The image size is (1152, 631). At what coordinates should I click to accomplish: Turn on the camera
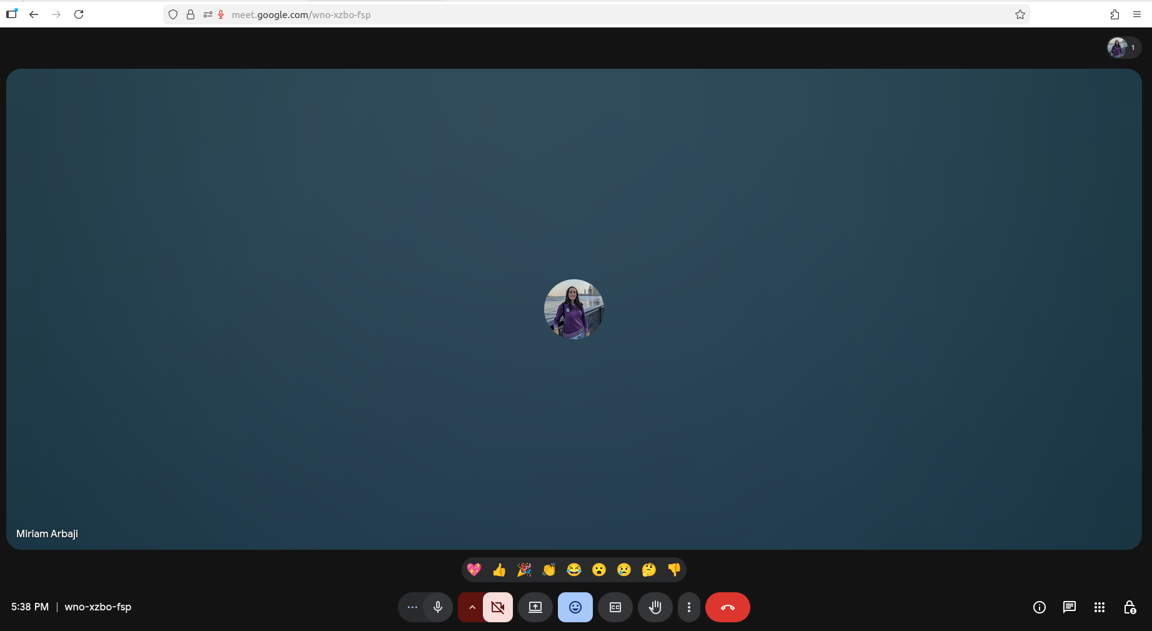pyautogui.click(x=498, y=607)
